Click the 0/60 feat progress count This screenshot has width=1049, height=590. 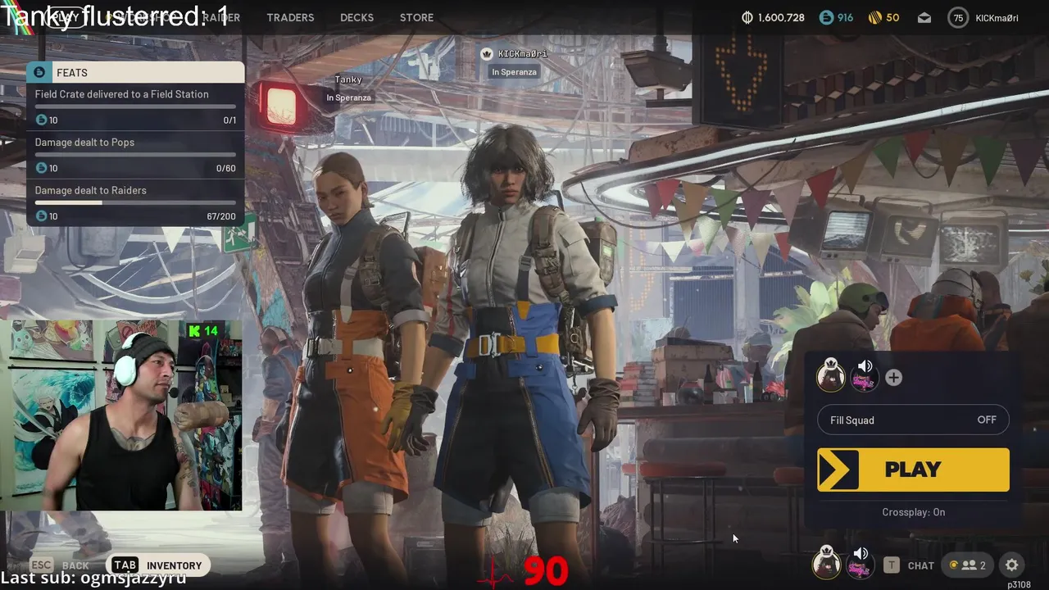[225, 169]
